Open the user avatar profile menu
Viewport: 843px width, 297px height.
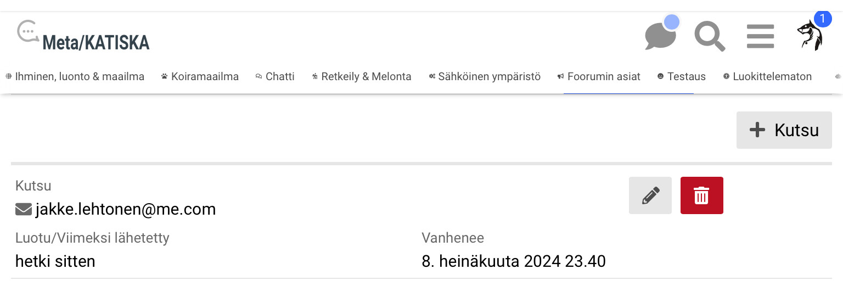(809, 36)
